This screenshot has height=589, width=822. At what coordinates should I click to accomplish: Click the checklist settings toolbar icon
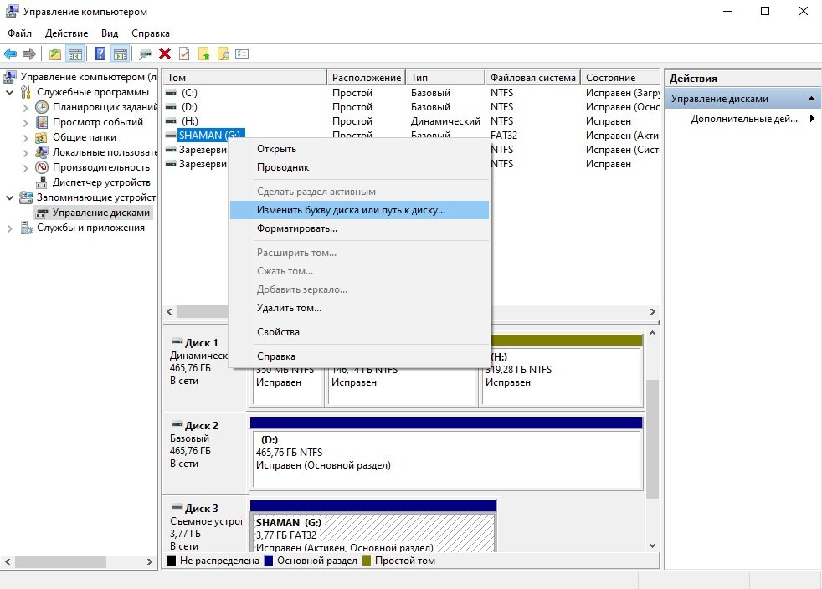click(242, 54)
